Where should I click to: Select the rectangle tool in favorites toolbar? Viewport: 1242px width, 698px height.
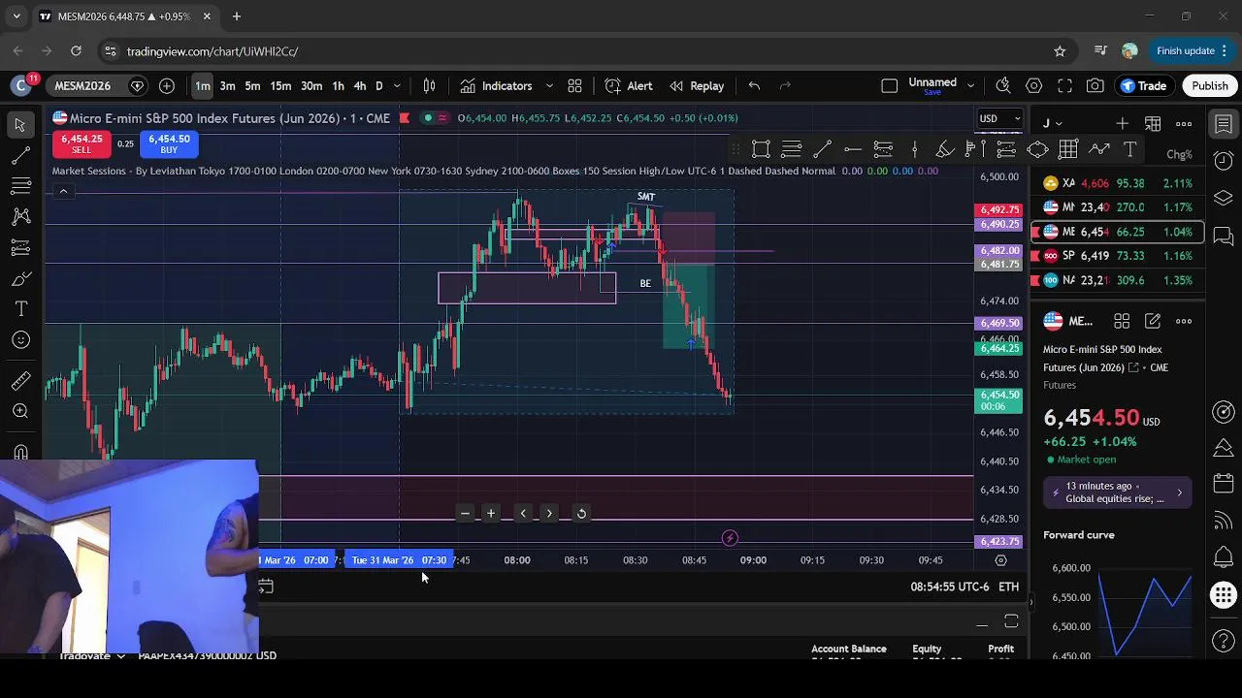762,149
